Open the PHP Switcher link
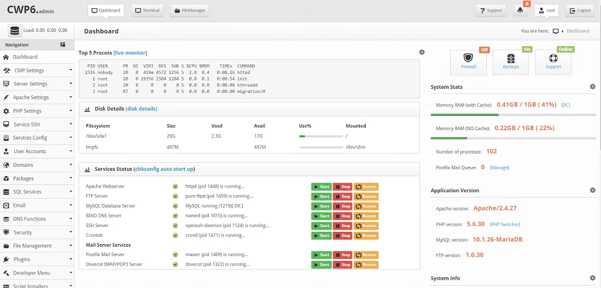This screenshot has height=288, width=601. point(505,224)
